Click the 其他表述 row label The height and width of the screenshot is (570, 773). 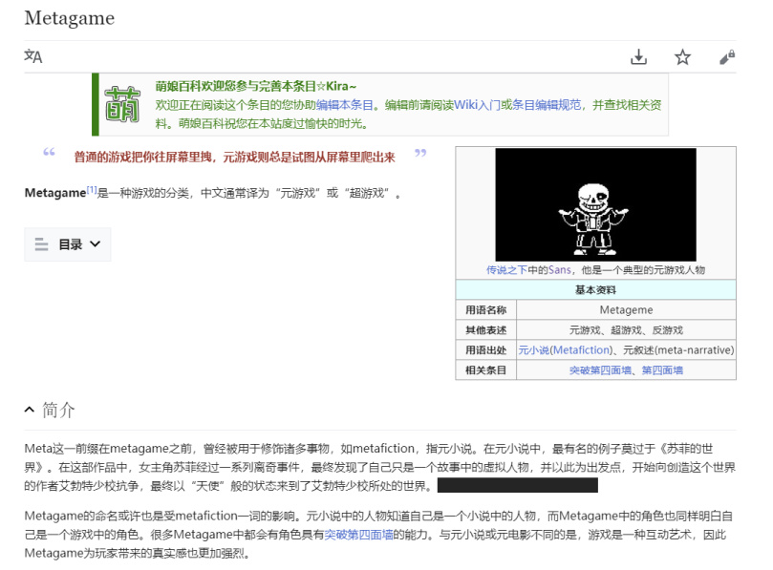tap(486, 330)
